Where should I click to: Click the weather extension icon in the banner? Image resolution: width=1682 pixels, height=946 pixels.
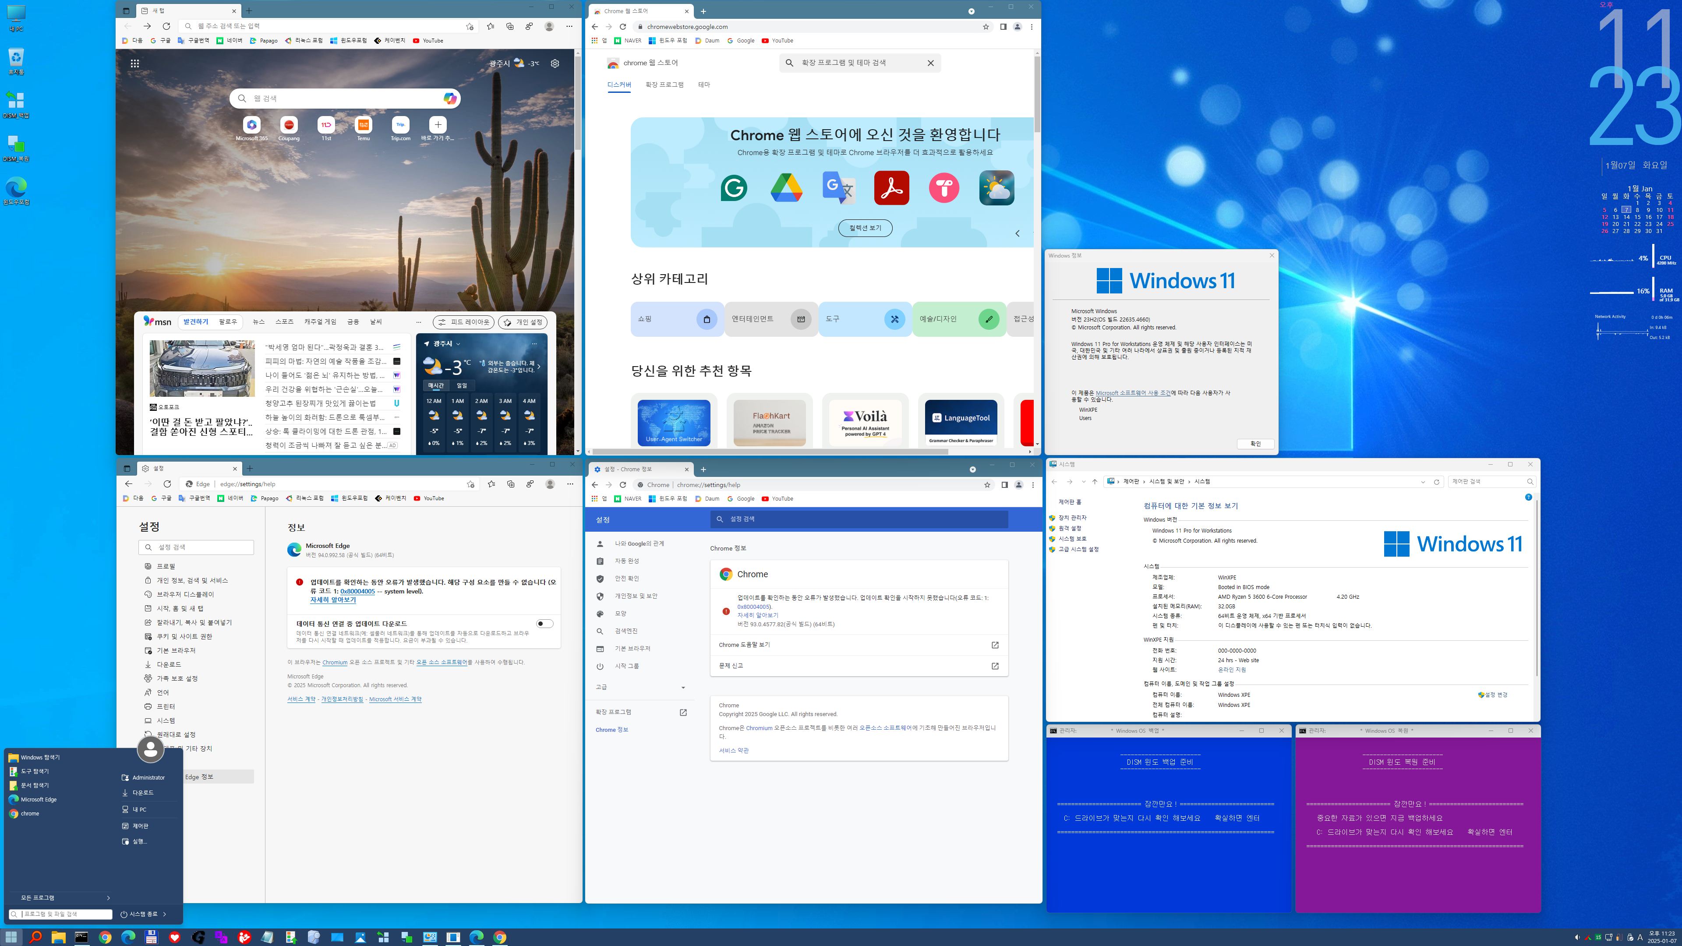click(996, 188)
